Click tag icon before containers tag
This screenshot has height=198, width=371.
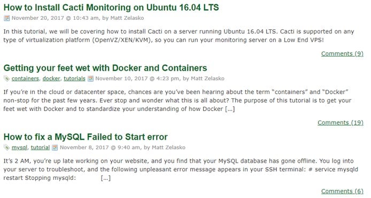pyautogui.click(x=6, y=78)
